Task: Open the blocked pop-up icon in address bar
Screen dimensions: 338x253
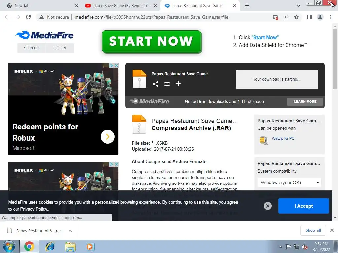Action: click(275, 17)
